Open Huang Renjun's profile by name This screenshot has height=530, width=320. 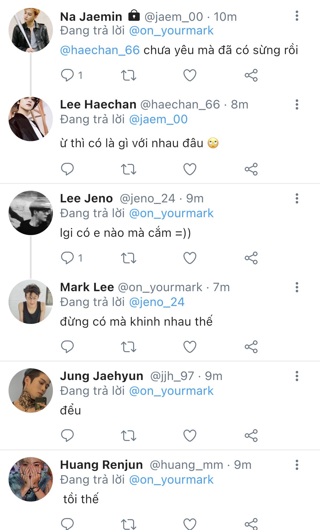101,465
